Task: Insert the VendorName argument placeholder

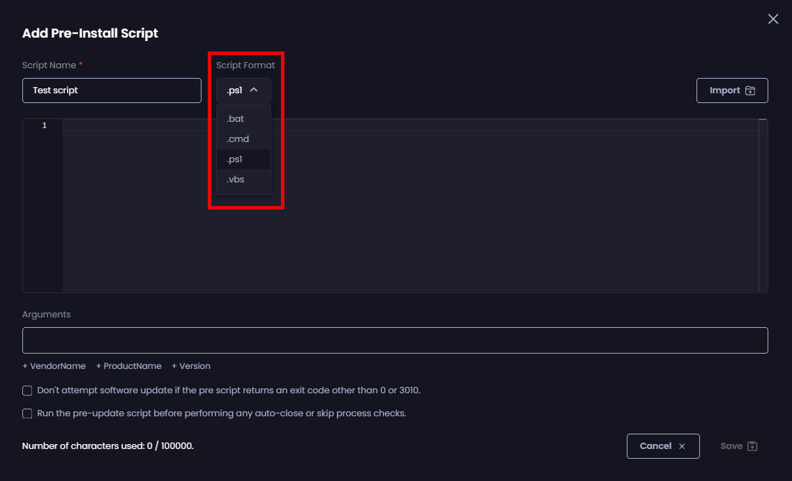Action: (x=54, y=365)
